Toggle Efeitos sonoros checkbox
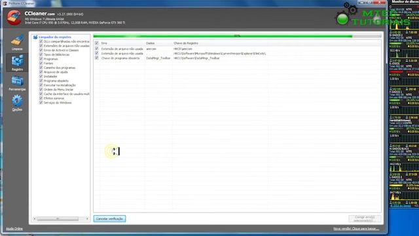This screenshot has height=236, width=419. 41,98
